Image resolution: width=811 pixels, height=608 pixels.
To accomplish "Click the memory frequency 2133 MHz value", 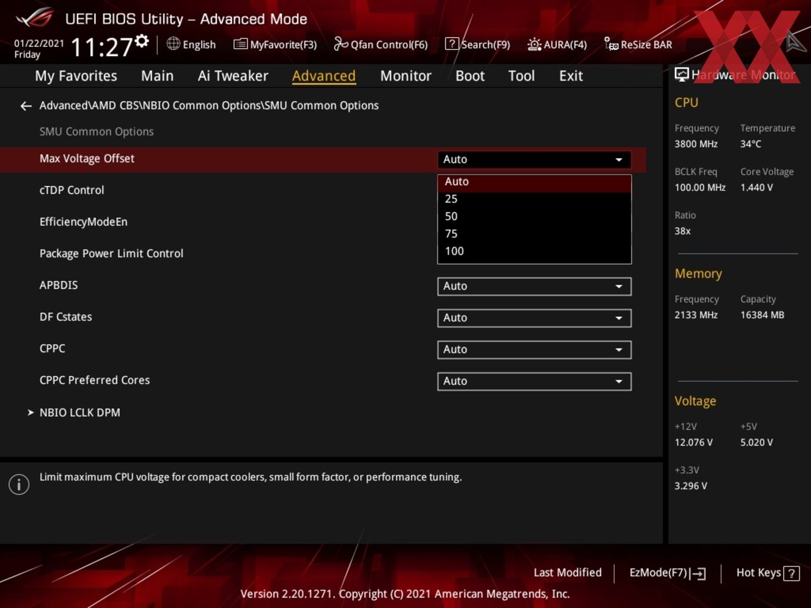I will click(x=696, y=315).
